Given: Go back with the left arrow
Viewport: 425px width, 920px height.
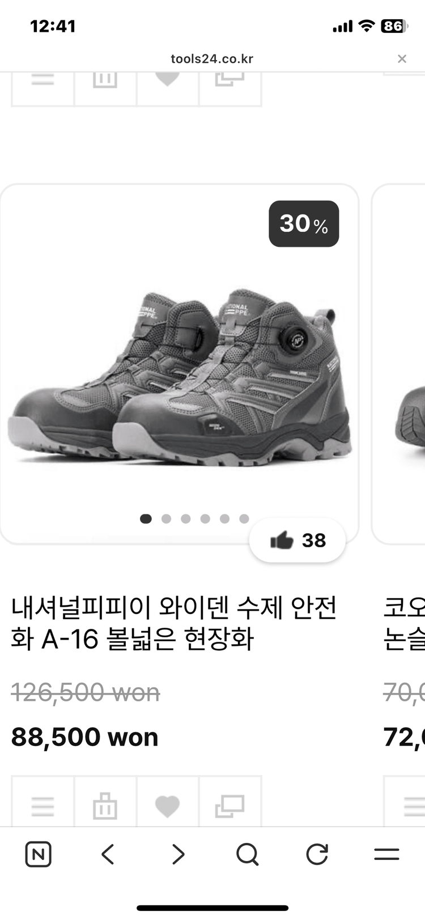Looking at the screenshot, I should pyautogui.click(x=108, y=854).
